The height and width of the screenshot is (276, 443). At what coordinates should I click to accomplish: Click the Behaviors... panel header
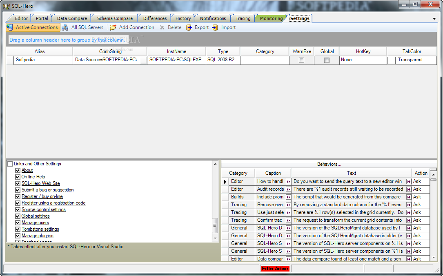[x=329, y=164]
